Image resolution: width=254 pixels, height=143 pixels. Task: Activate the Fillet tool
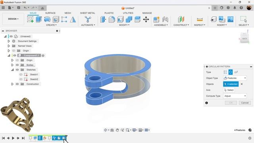pos(112,19)
